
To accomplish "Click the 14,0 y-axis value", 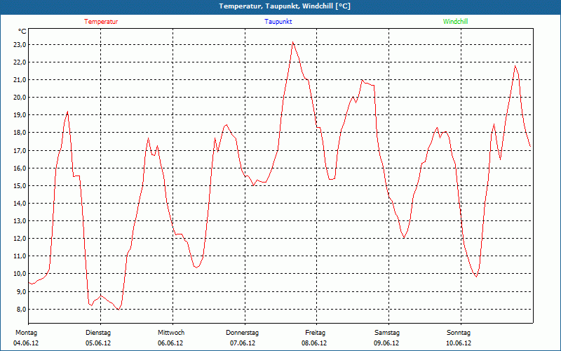I will [x=20, y=203].
